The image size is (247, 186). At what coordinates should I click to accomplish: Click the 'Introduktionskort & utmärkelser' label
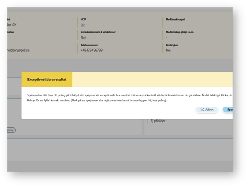pyautogui.click(x=98, y=32)
